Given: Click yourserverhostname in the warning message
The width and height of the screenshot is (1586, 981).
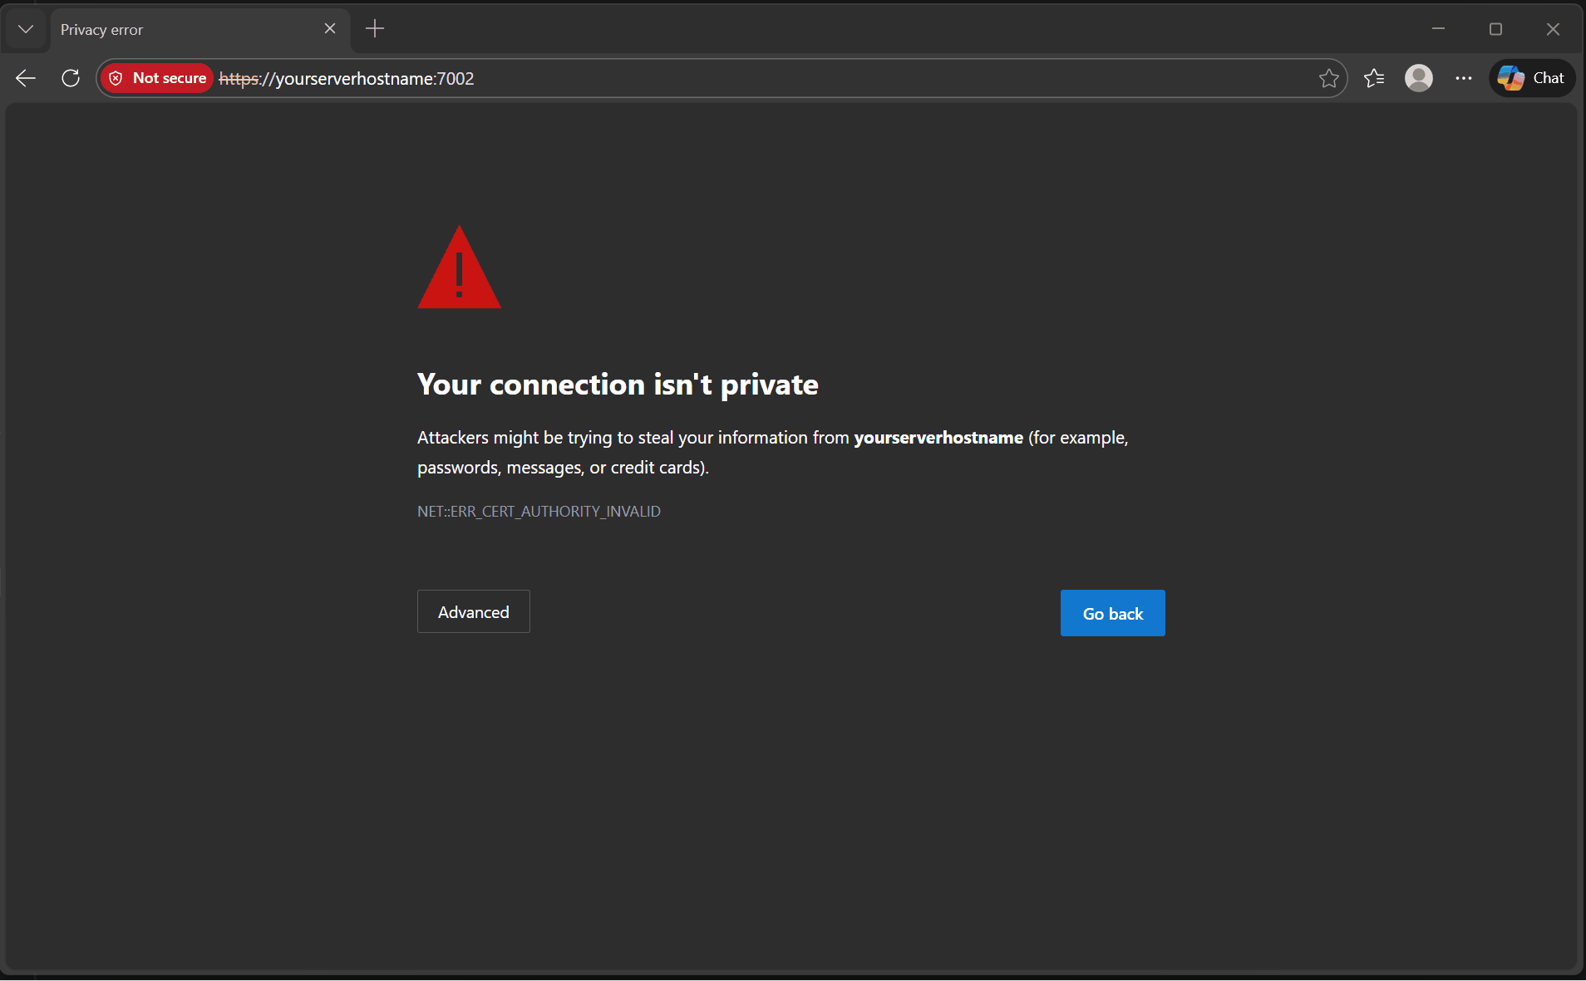Looking at the screenshot, I should 938,438.
